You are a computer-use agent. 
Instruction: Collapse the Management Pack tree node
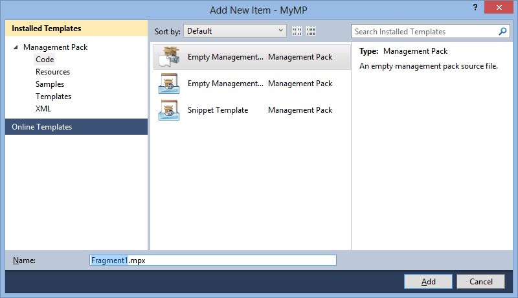[x=16, y=47]
